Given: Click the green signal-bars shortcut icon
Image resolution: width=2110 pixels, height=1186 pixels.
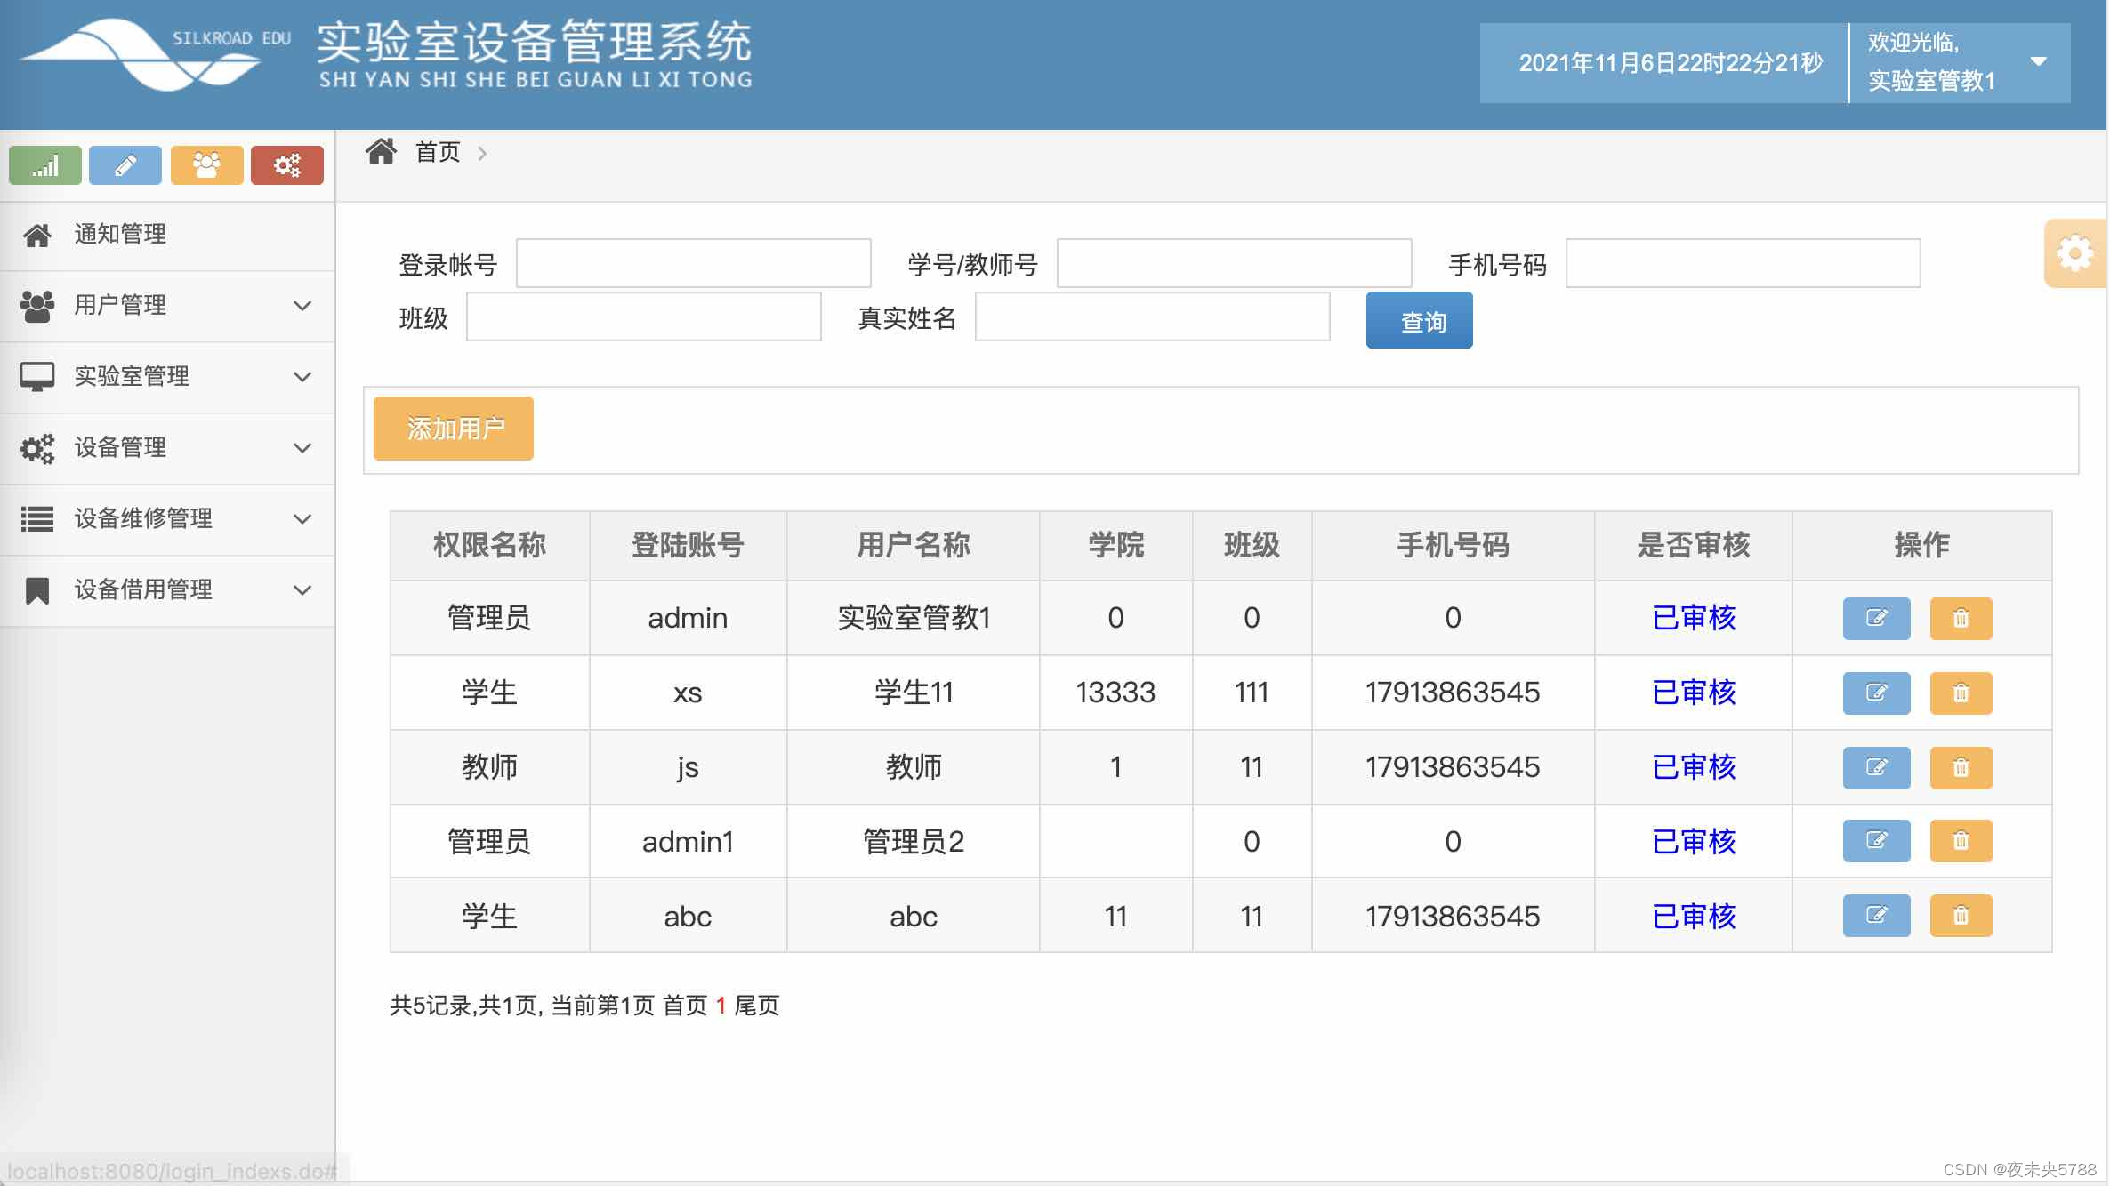Looking at the screenshot, I should [x=44, y=165].
